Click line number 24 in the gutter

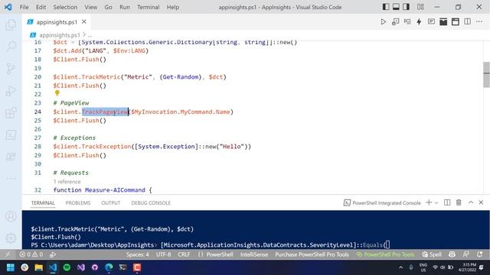38,112
